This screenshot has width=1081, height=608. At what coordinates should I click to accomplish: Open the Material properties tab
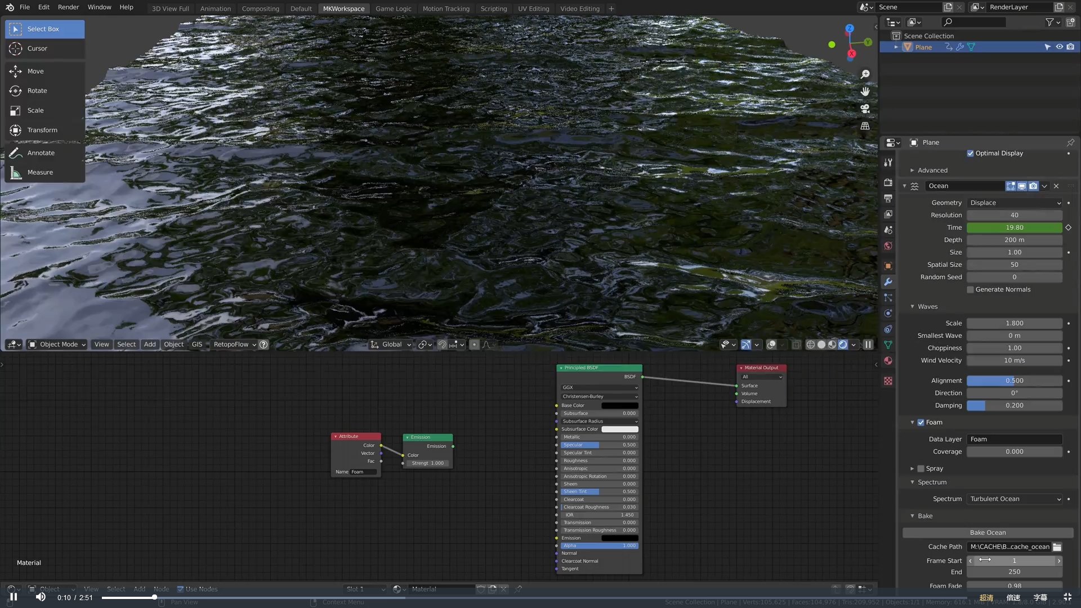point(888,360)
